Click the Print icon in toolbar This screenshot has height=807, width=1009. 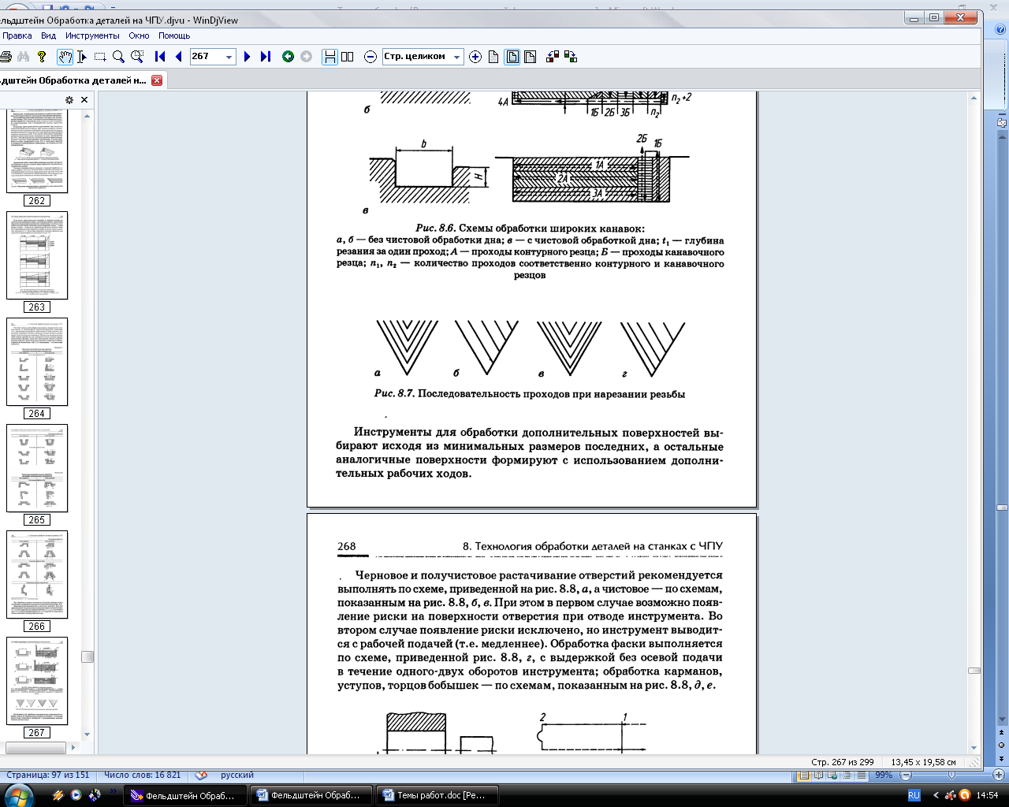click(5, 57)
